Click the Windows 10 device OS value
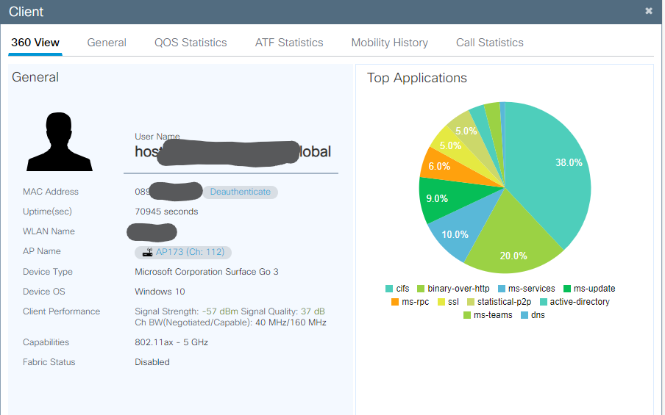Image resolution: width=665 pixels, height=415 pixels. (160, 292)
